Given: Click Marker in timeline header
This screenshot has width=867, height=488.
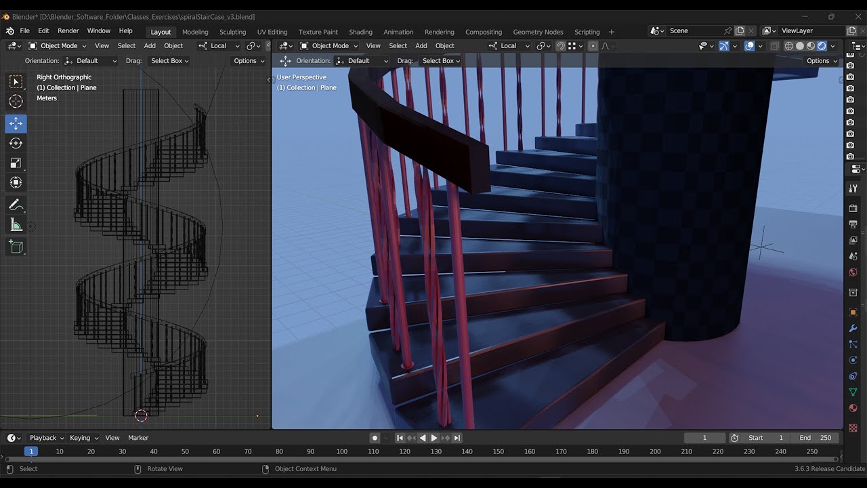Looking at the screenshot, I should (138, 438).
